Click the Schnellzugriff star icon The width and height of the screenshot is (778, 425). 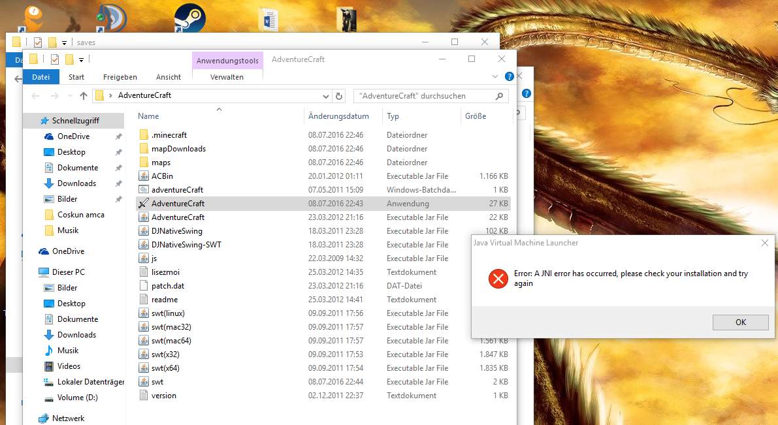(x=44, y=121)
